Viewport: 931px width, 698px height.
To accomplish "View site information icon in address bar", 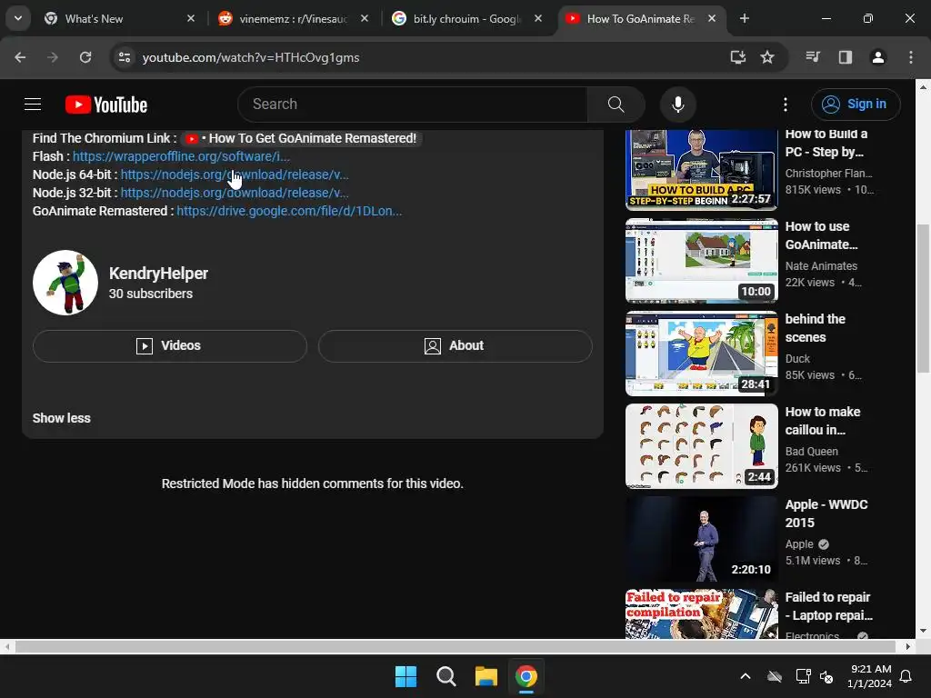I will pyautogui.click(x=125, y=57).
